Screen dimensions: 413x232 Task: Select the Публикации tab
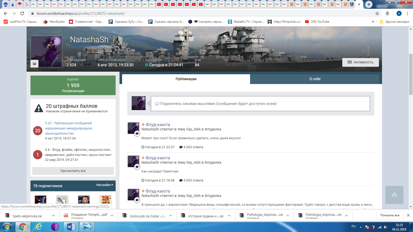click(x=186, y=79)
